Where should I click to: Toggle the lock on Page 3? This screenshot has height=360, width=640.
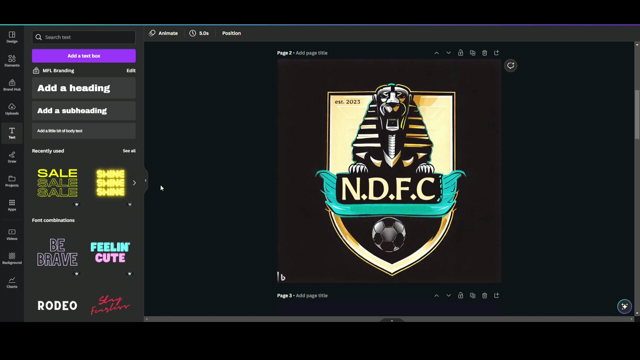click(461, 296)
